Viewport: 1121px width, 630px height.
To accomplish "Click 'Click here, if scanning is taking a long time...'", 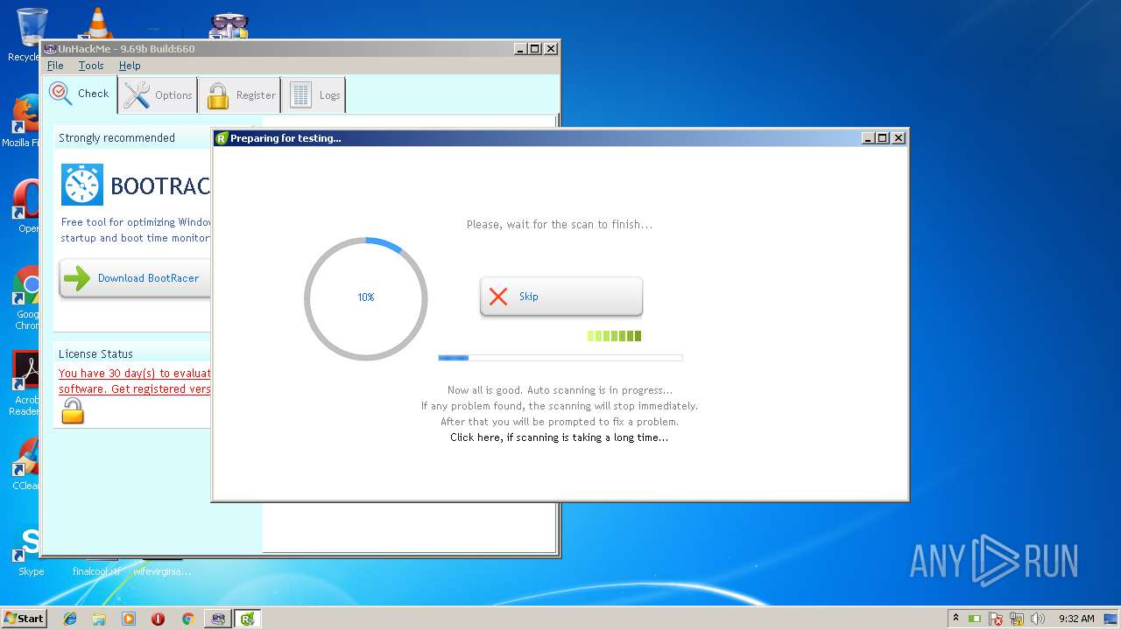I will (x=559, y=437).
